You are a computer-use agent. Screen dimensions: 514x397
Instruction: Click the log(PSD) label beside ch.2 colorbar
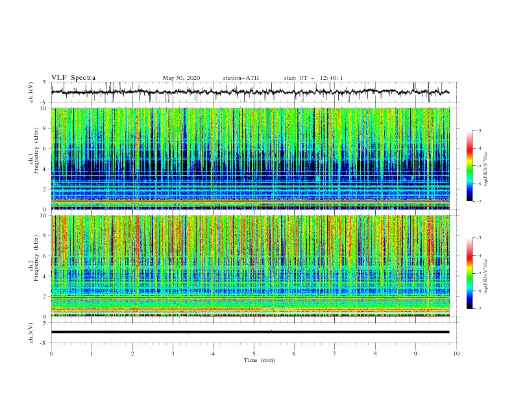coord(485,276)
